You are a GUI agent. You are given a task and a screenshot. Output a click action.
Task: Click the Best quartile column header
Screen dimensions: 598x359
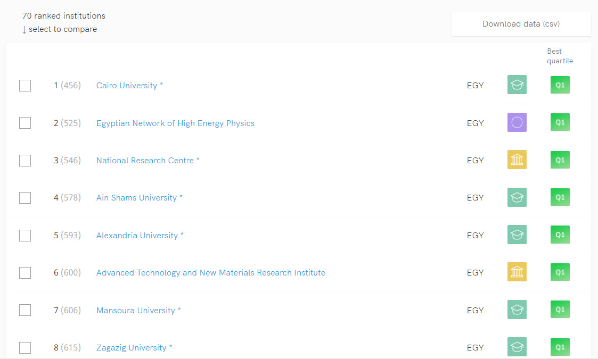point(560,56)
